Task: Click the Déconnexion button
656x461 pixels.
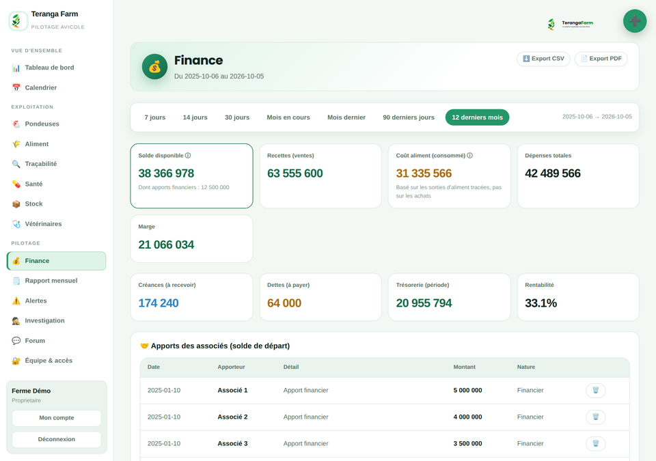Action: coord(57,439)
